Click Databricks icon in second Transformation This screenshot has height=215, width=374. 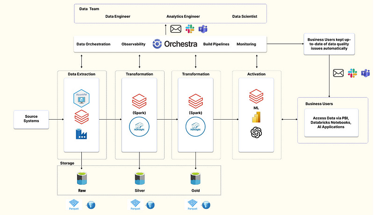195,101
